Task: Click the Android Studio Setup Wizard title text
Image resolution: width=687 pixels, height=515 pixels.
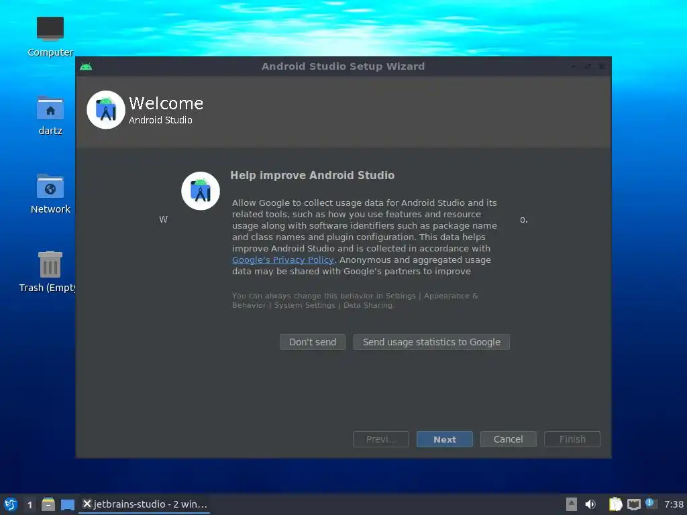Action: click(x=343, y=66)
